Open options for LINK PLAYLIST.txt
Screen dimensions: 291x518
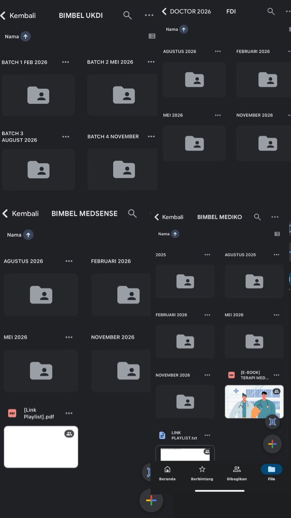click(x=207, y=435)
